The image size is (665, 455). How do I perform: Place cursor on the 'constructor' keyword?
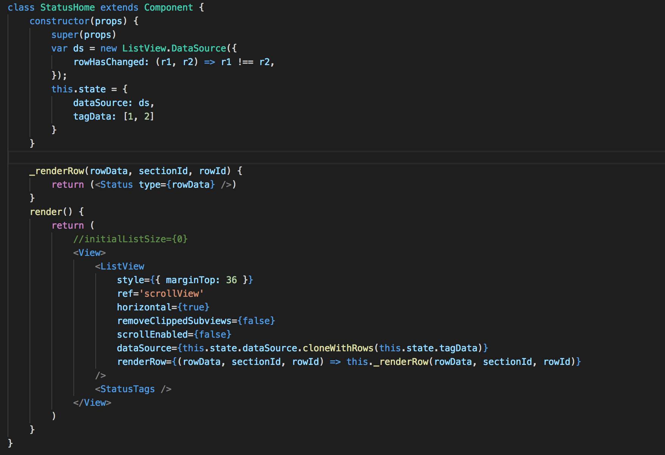pos(59,21)
